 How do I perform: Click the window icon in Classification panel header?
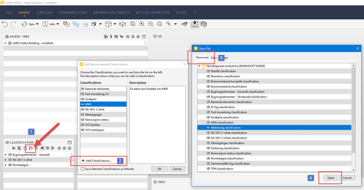tap(70, 142)
